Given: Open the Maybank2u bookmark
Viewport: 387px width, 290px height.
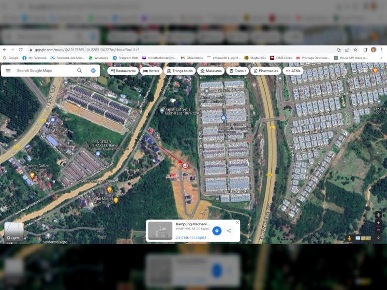Looking at the screenshot, I should click(x=256, y=58).
